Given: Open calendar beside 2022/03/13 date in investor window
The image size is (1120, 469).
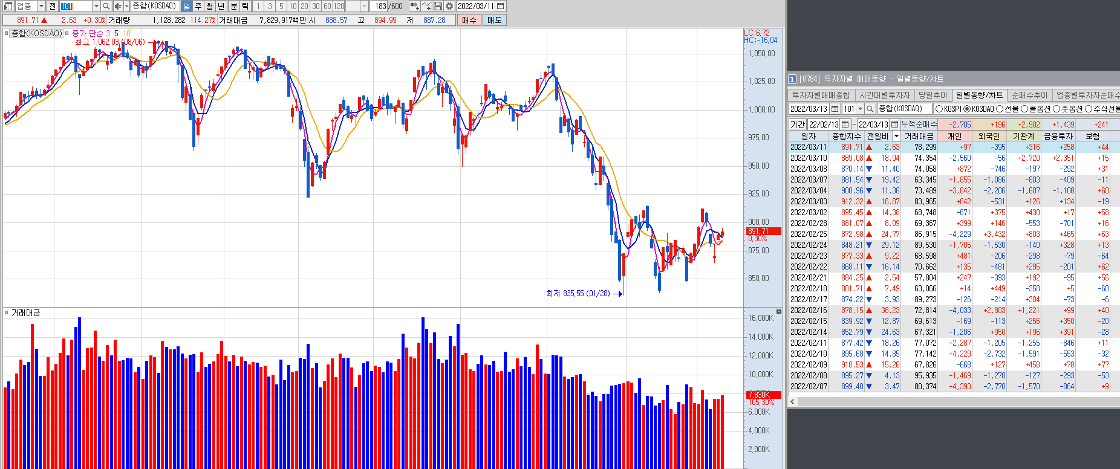Looking at the screenshot, I should [835, 109].
